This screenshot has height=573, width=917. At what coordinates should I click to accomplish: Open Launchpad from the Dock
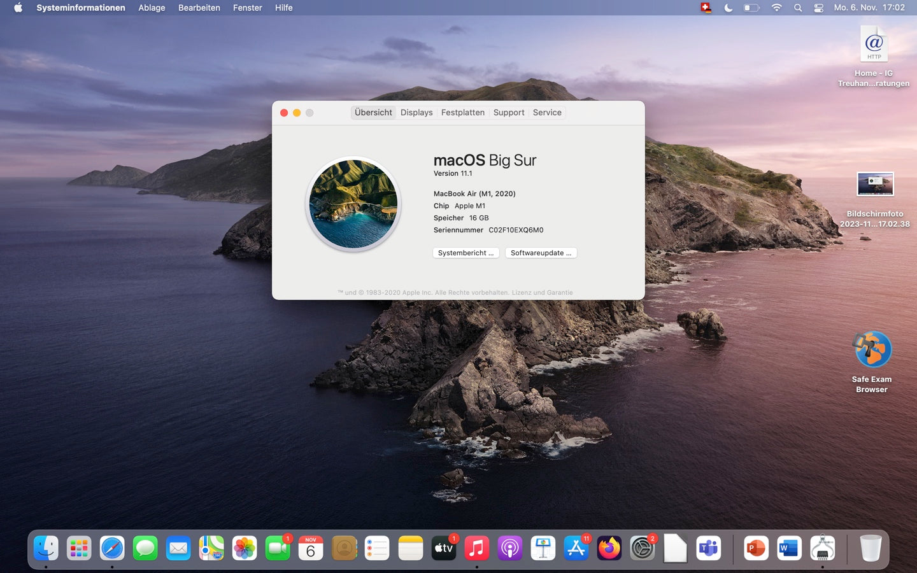pyautogui.click(x=79, y=548)
